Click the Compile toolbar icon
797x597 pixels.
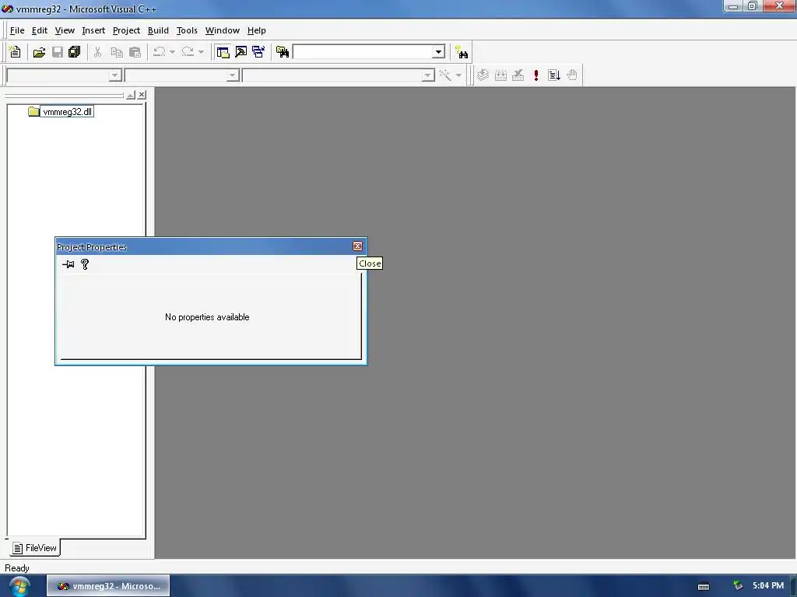pyautogui.click(x=483, y=75)
